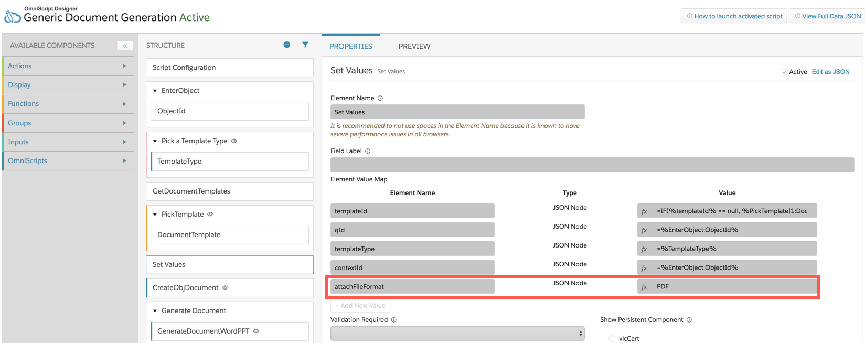Image resolution: width=865 pixels, height=343 pixels.
Task: Select the GetDocumentTemplates element
Action: pos(230,191)
